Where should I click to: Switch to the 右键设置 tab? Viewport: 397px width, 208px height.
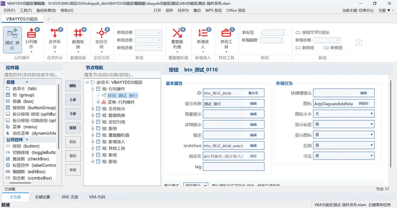(43, 197)
